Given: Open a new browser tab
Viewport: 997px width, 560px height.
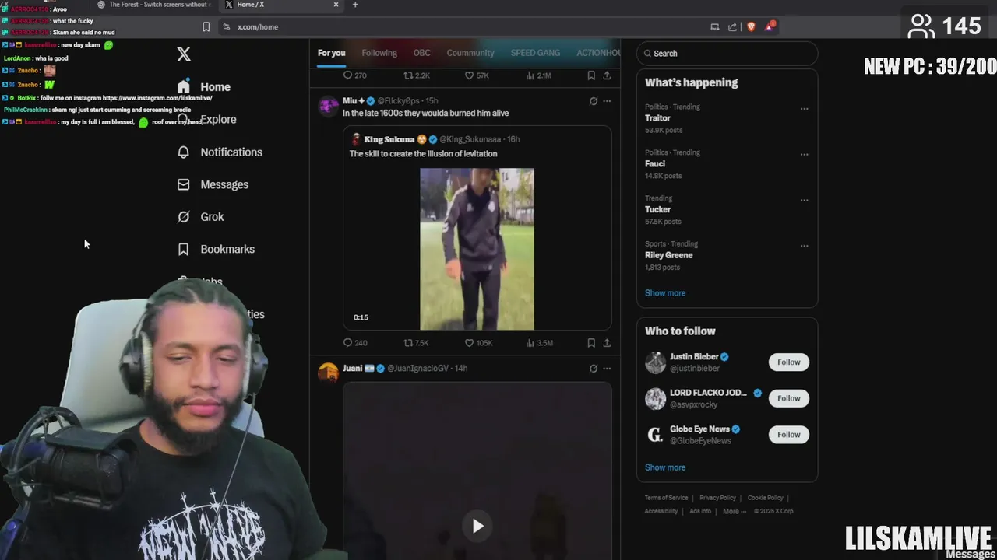Looking at the screenshot, I should (355, 5).
